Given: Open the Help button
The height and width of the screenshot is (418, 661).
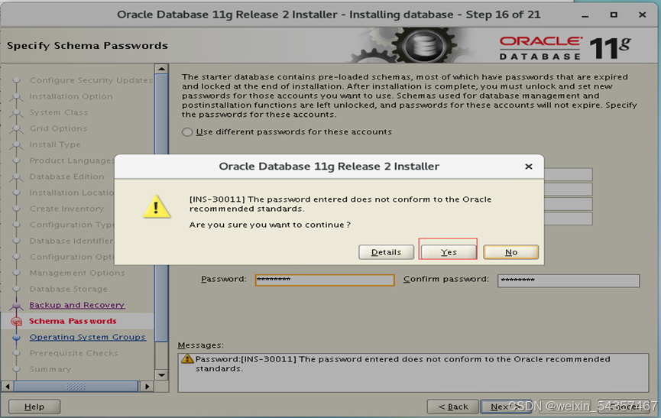Looking at the screenshot, I should coord(34,407).
